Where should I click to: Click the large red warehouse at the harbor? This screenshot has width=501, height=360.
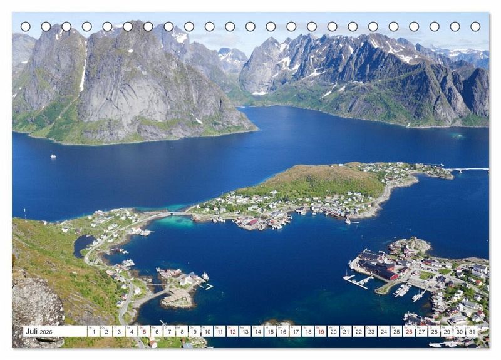click(380, 270)
